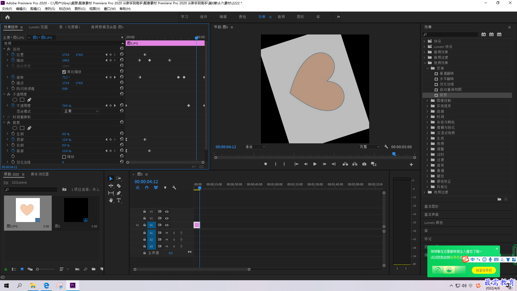Open Program monitor settings wrench

[386, 147]
